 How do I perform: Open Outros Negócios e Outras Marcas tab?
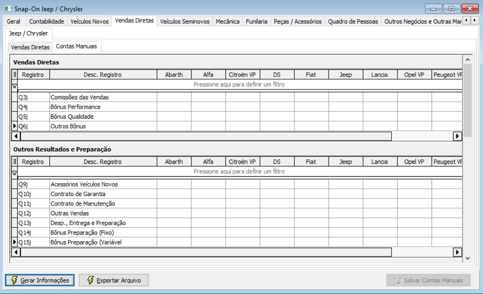422,21
